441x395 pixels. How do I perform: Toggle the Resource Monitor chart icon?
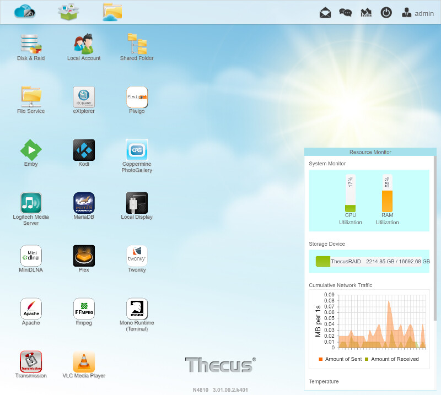(x=366, y=13)
